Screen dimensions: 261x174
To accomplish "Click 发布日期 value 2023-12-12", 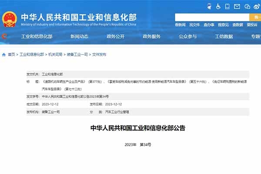I will (114, 104).
